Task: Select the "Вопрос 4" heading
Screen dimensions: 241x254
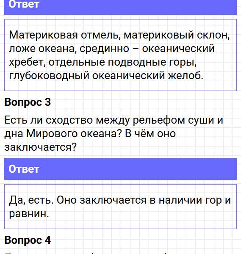Action: coord(28,240)
